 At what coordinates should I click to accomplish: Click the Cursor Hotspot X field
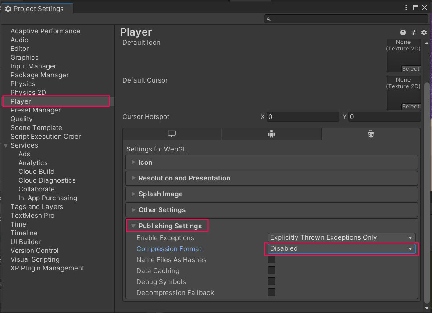click(x=303, y=117)
